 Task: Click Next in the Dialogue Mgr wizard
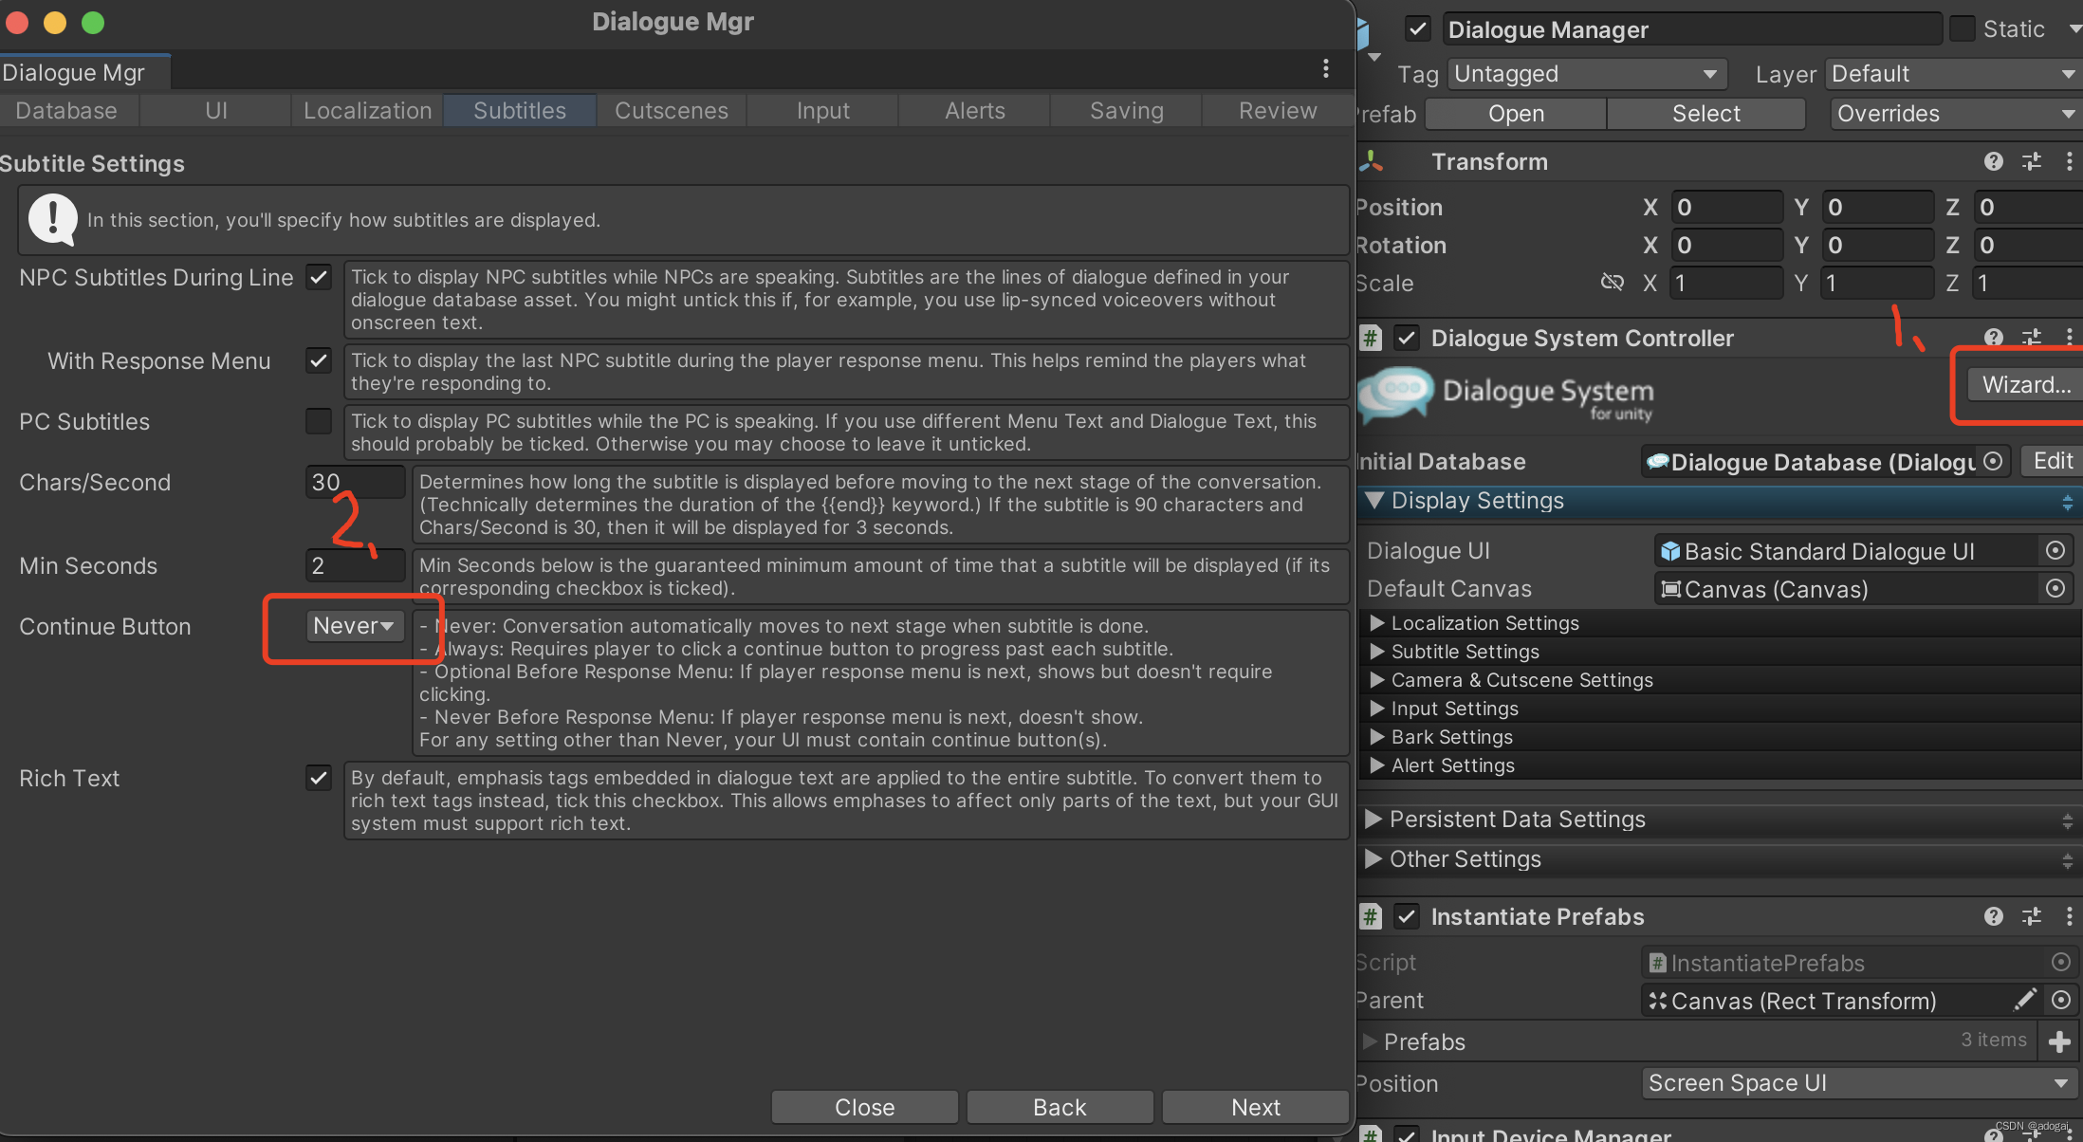click(1255, 1106)
